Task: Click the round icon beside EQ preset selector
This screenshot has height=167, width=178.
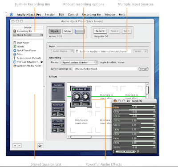Action: [x=138, y=151]
